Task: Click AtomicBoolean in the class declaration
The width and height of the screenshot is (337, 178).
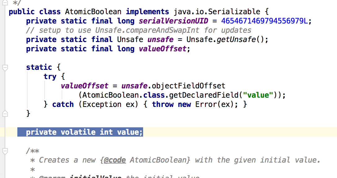Action: 93,12
